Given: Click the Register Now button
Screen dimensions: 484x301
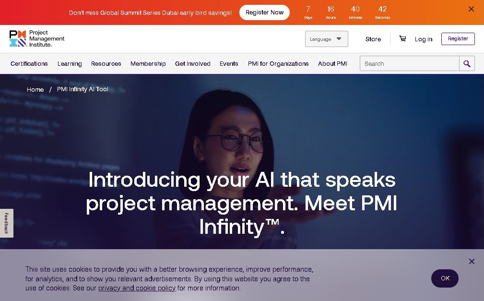Looking at the screenshot, I should pos(264,12).
